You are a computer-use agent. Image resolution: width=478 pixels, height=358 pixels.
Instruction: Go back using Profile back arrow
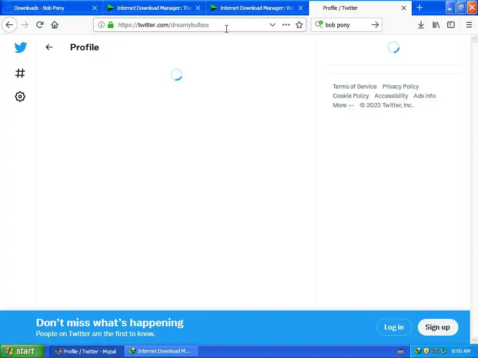coord(49,47)
